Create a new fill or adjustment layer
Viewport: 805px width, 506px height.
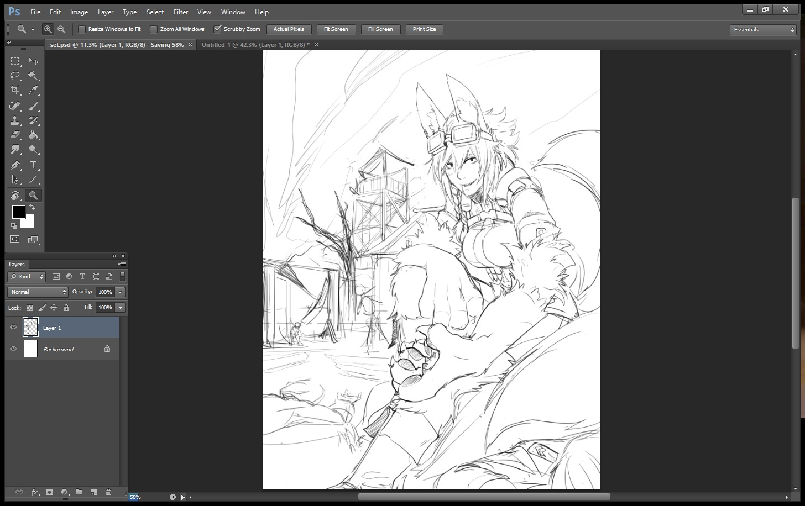pos(64,492)
